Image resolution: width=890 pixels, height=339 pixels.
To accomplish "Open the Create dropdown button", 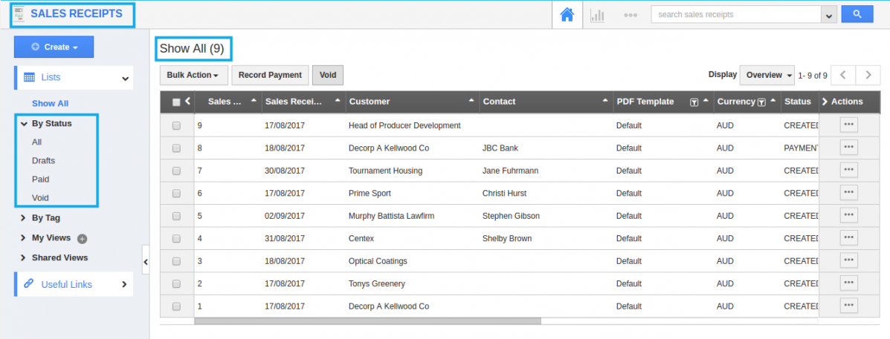I will pyautogui.click(x=54, y=47).
